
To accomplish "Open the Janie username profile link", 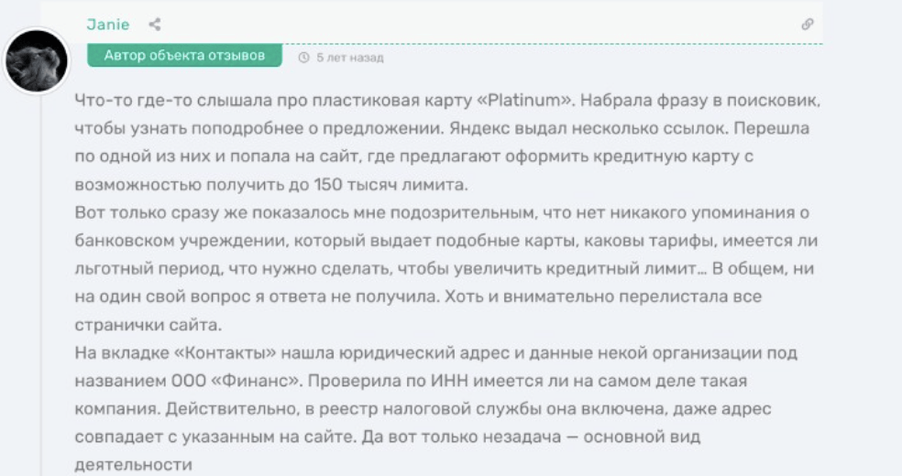I will click(x=108, y=25).
